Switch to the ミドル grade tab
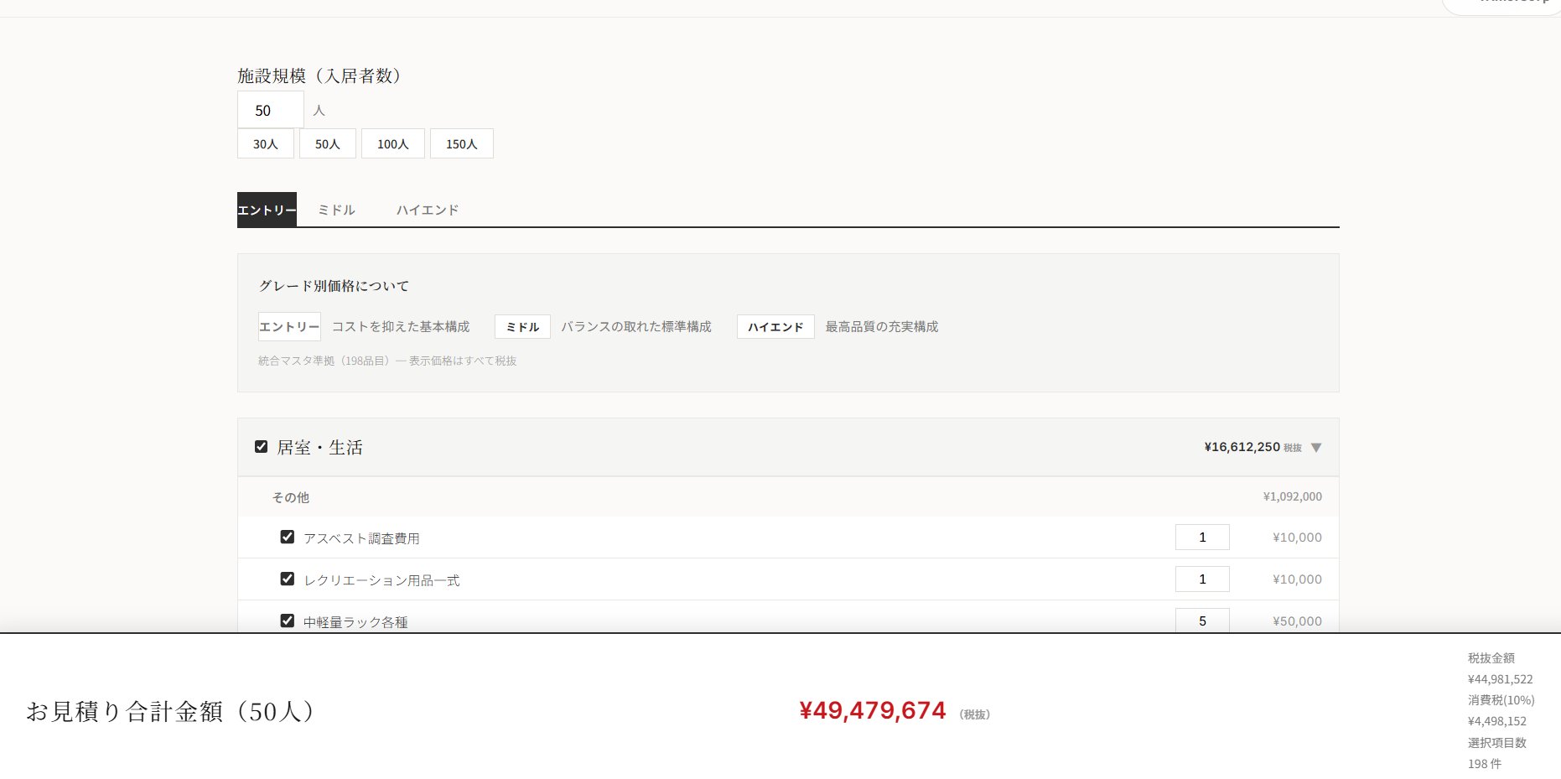The width and height of the screenshot is (1561, 779). point(336,210)
